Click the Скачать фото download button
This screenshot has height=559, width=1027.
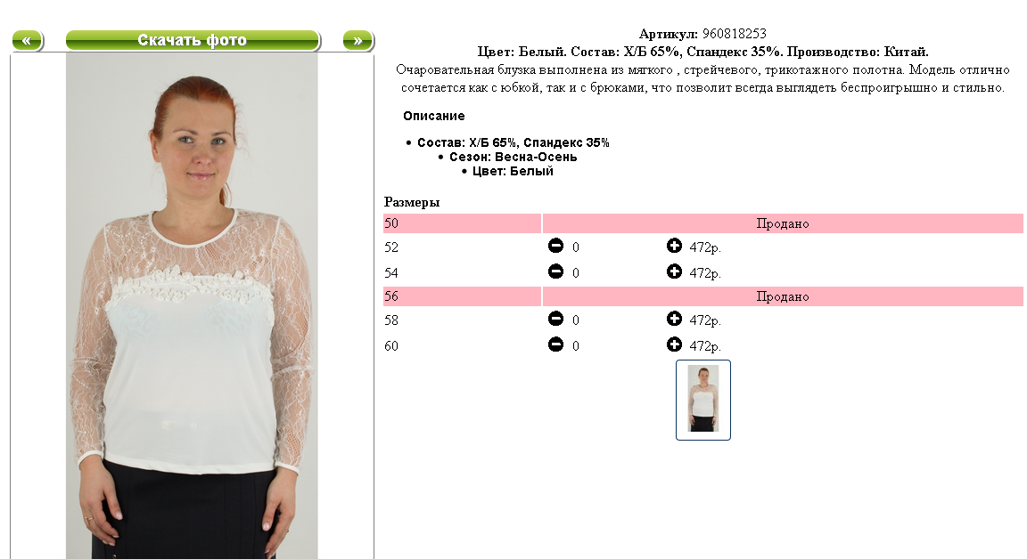coord(193,41)
